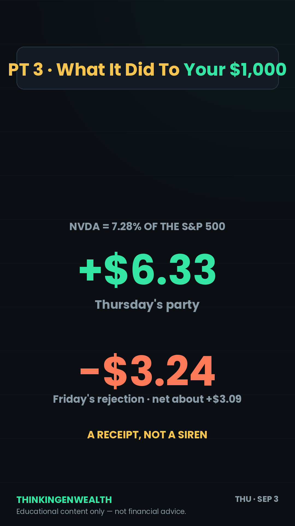The width and height of the screenshot is (295, 526).
Task: Click the plus sign before $6.33
Action: (90, 270)
